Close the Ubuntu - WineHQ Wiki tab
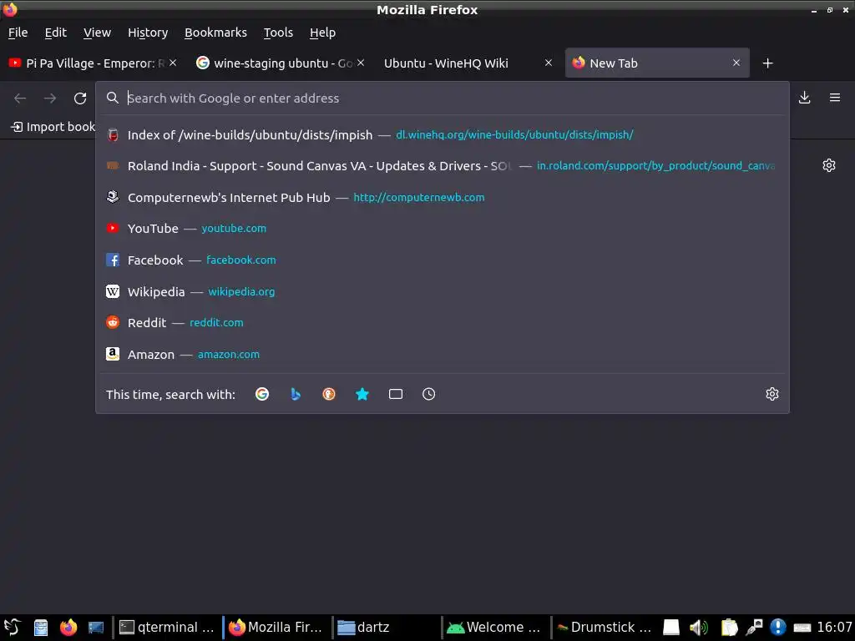The width and height of the screenshot is (855, 641). coord(549,63)
